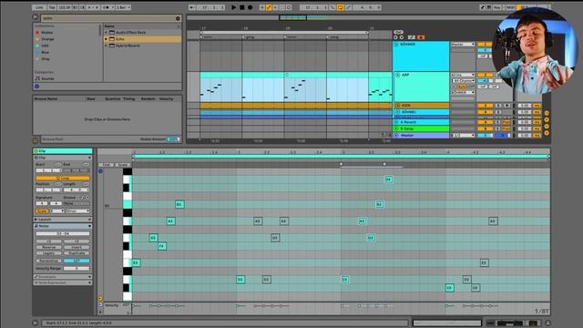Unfold the ARP track with its arrow
The width and height of the screenshot is (583, 328).
397,75
